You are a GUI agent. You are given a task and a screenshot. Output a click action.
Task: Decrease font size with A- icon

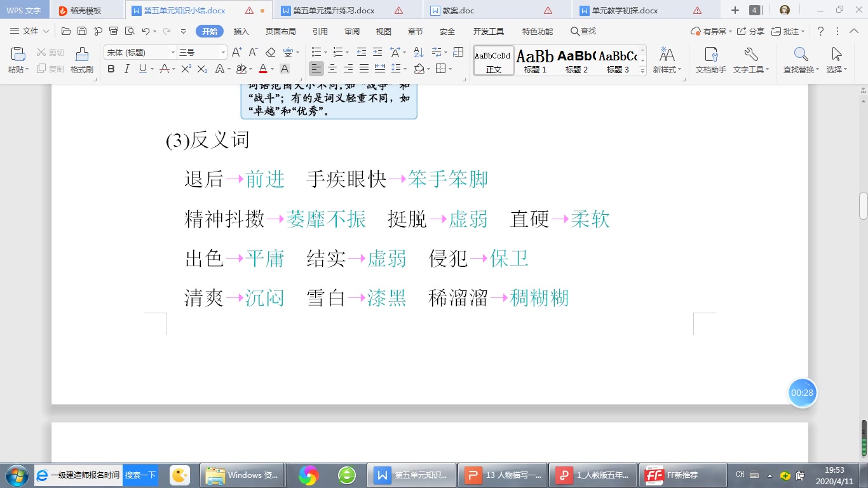click(x=253, y=52)
